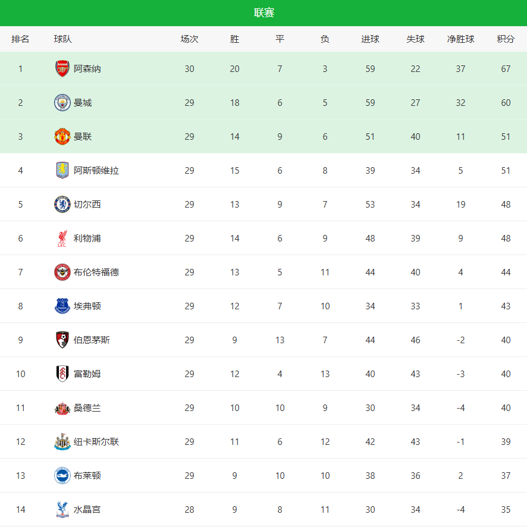The image size is (527, 527).
Task: Click the Everton club crest icon
Action: pos(62,306)
